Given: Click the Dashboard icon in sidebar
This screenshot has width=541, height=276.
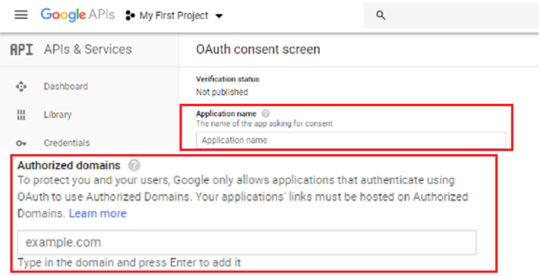Looking at the screenshot, I should (x=22, y=86).
